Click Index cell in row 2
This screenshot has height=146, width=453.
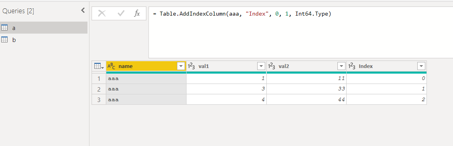[x=386, y=89]
